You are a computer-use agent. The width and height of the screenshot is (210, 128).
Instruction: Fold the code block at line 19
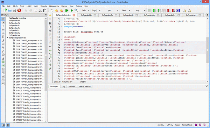pos(62,40)
